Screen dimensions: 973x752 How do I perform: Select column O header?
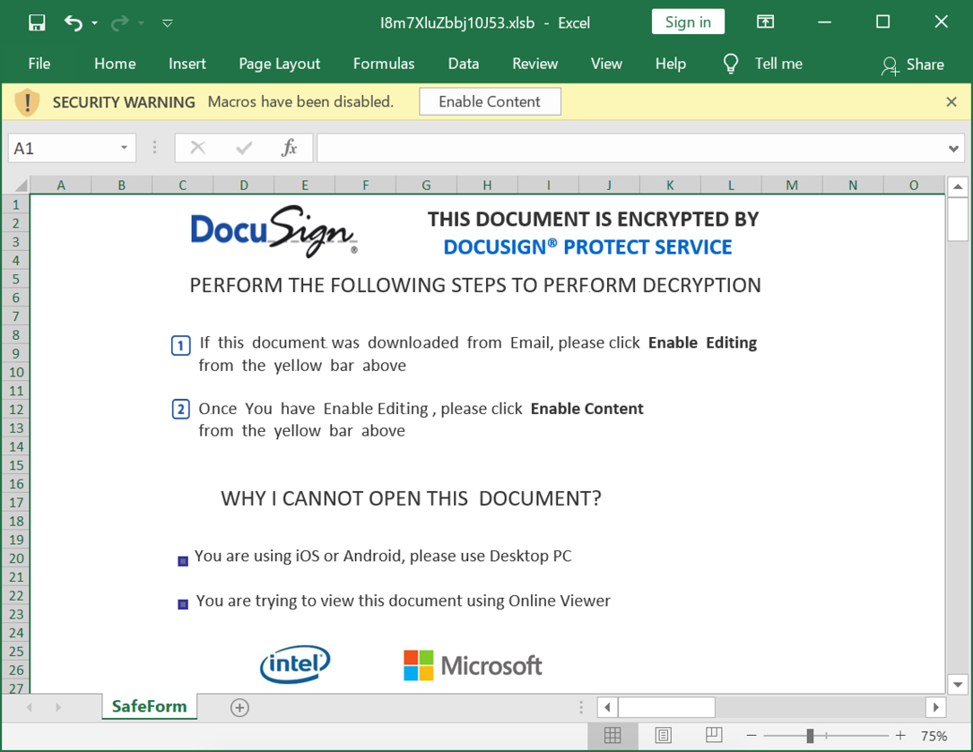pos(914,185)
